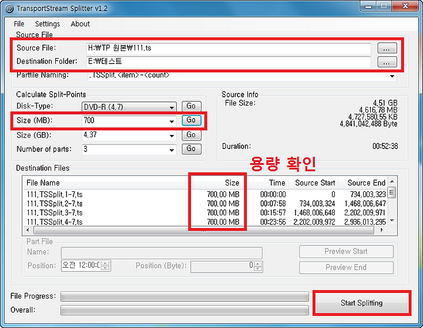Click the File Progress bar
Image resolution: width=423 pixels, height=328 pixels.
point(184,296)
